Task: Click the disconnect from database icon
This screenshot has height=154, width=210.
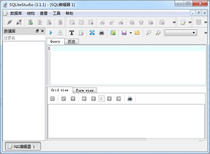Action: pyautogui.click(x=19, y=22)
